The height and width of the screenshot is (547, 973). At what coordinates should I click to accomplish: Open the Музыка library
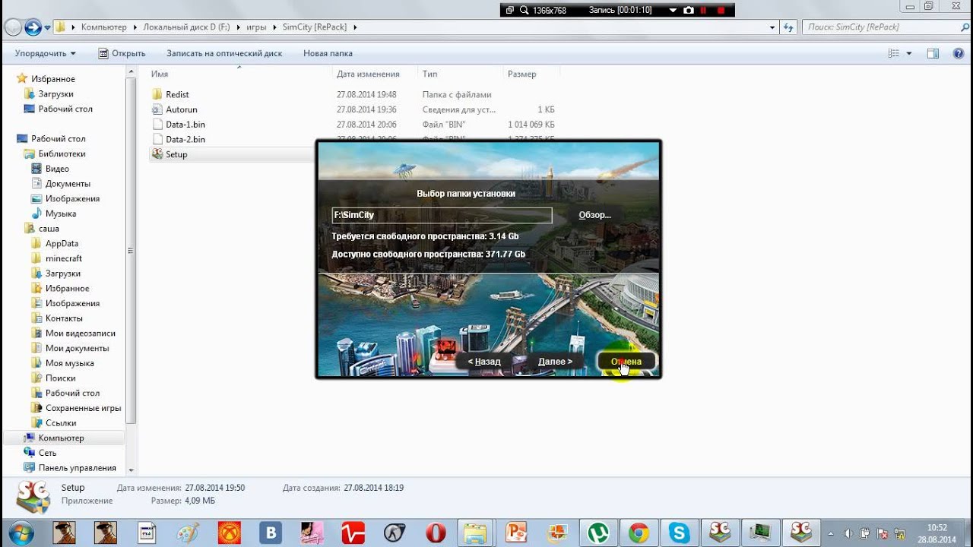(x=60, y=213)
